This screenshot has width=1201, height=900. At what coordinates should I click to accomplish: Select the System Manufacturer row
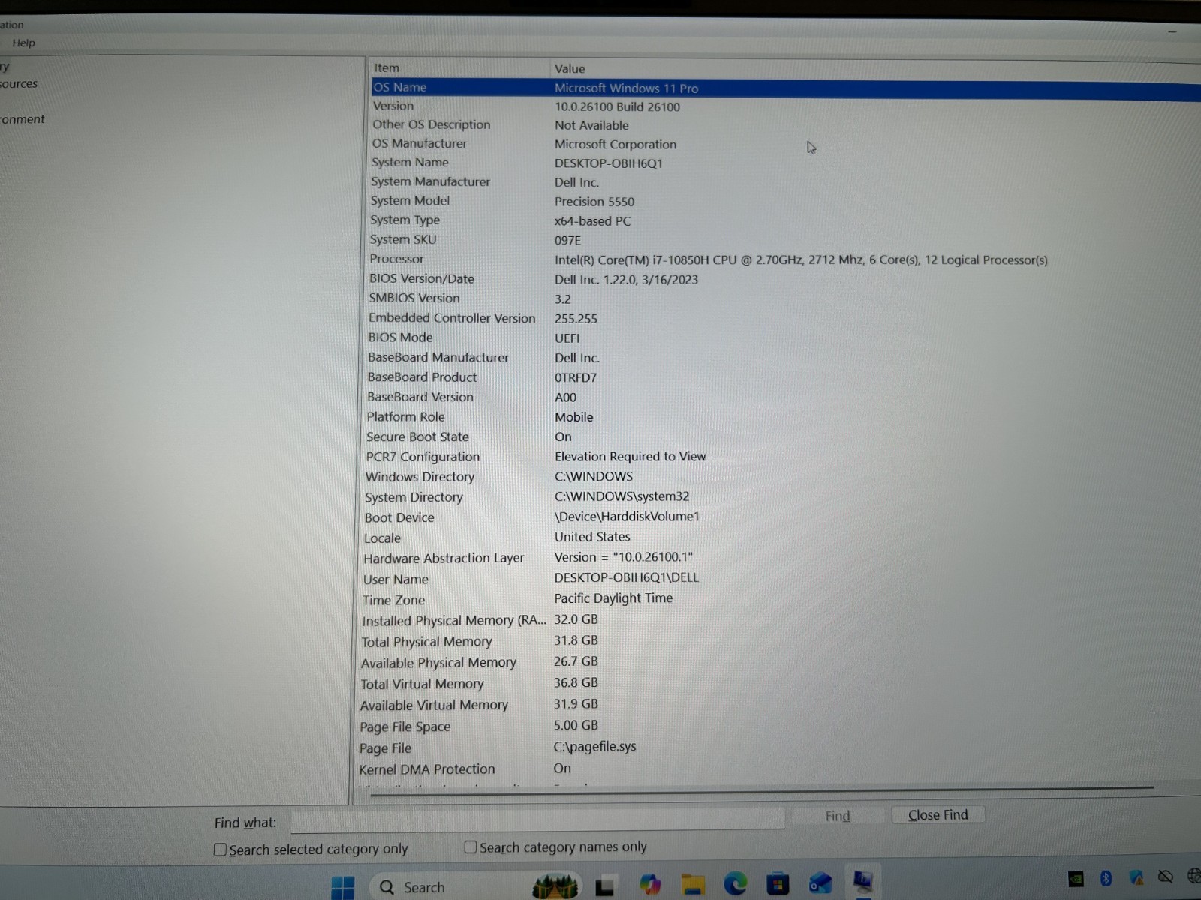point(785,182)
